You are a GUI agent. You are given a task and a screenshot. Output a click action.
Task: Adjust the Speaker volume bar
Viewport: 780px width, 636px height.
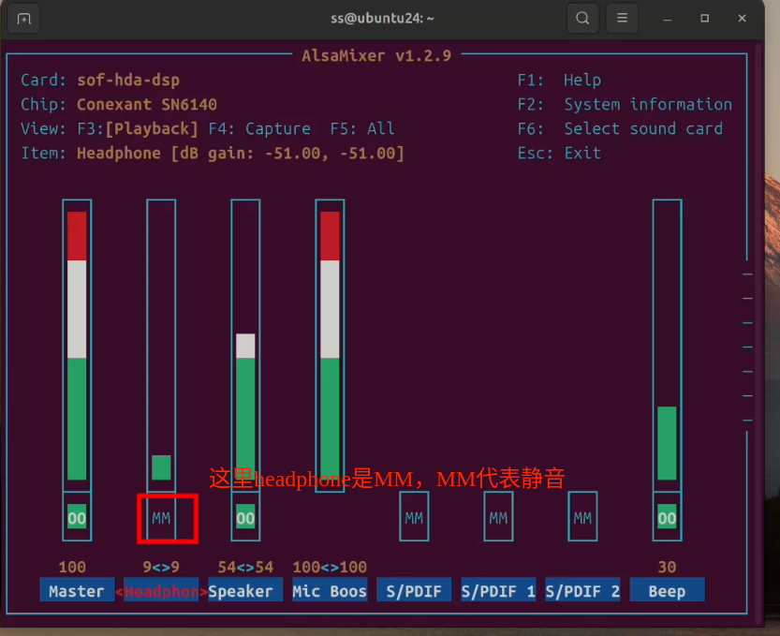pyautogui.click(x=245, y=346)
